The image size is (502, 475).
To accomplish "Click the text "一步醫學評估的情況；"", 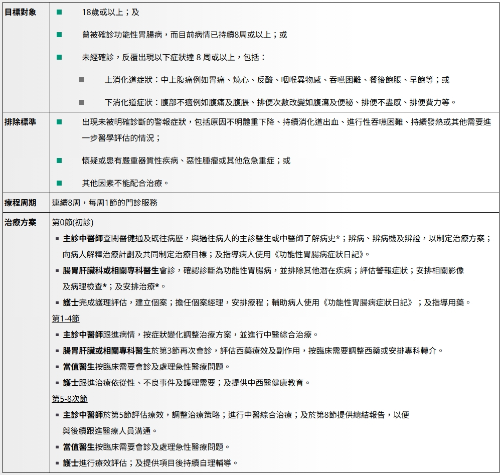I will click(122, 138).
